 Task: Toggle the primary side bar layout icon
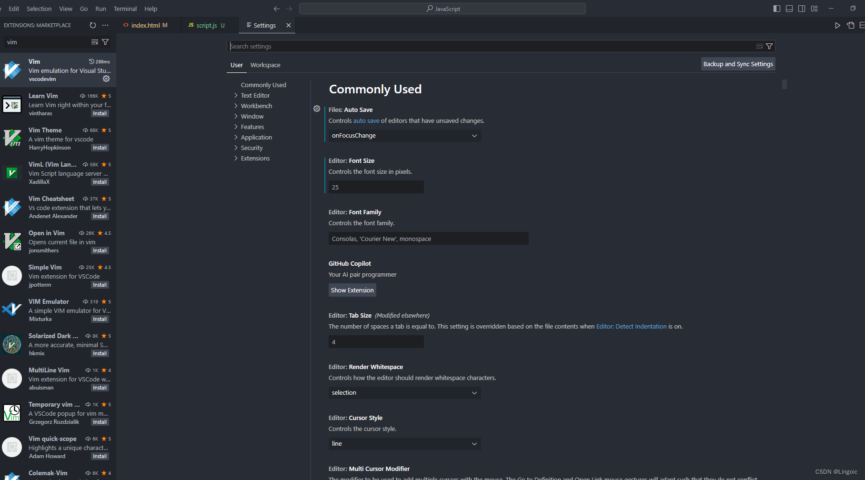pyautogui.click(x=777, y=9)
